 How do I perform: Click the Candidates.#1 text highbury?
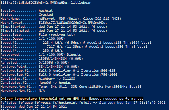[47, 79]
